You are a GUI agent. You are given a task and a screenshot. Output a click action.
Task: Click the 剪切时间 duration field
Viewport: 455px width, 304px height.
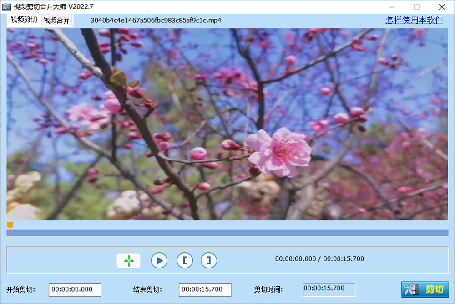tap(329, 290)
